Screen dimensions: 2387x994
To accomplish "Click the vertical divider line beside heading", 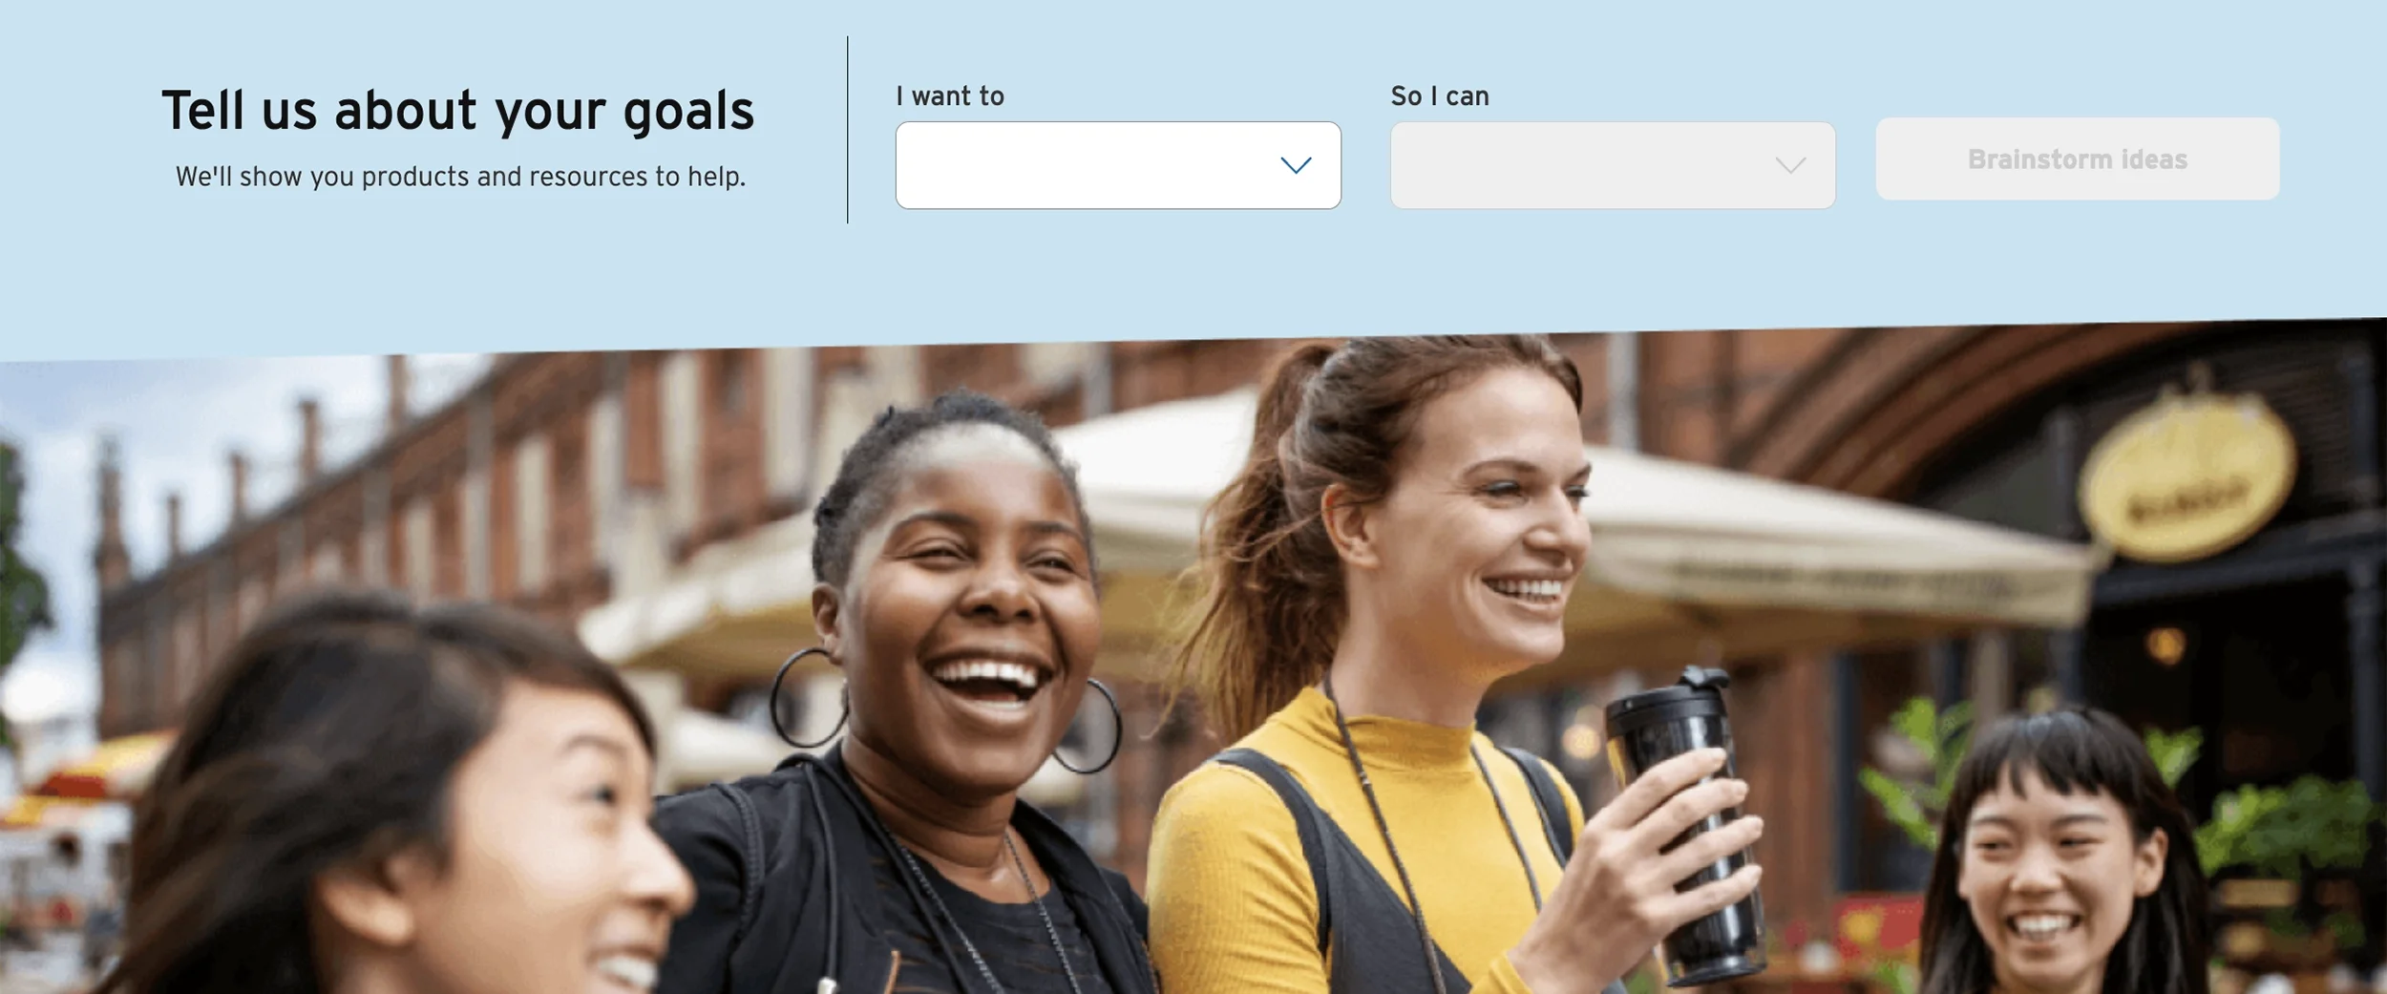I will coord(847,130).
